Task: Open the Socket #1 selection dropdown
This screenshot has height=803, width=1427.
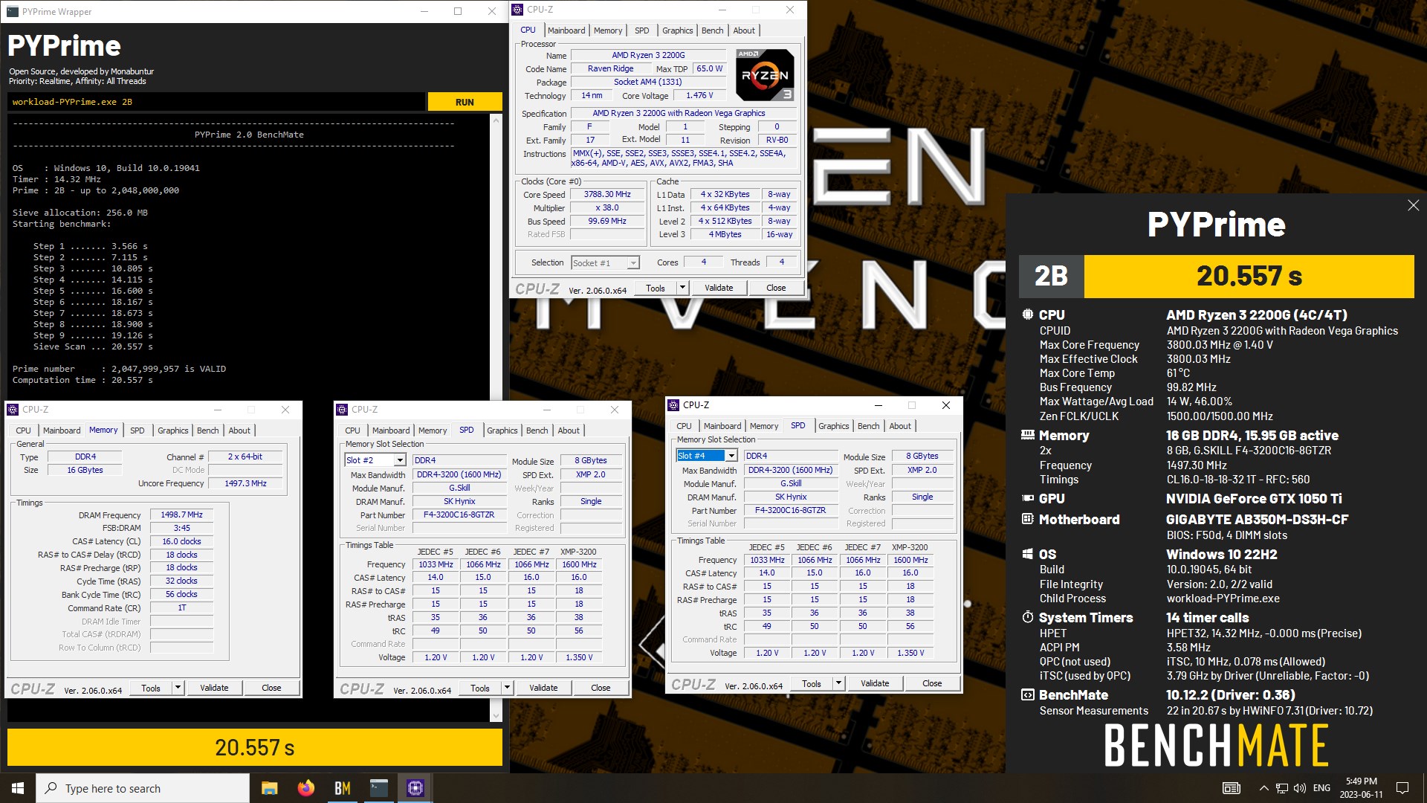Action: [x=606, y=262]
